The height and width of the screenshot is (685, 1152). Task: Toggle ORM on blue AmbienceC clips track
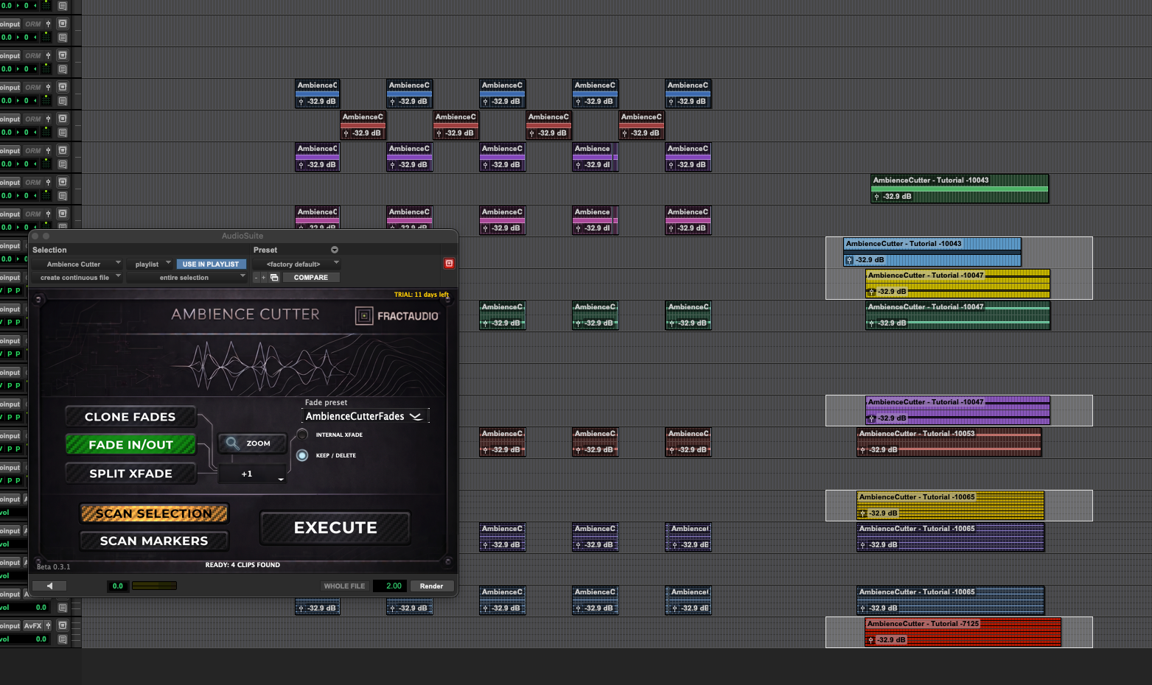[x=33, y=87]
